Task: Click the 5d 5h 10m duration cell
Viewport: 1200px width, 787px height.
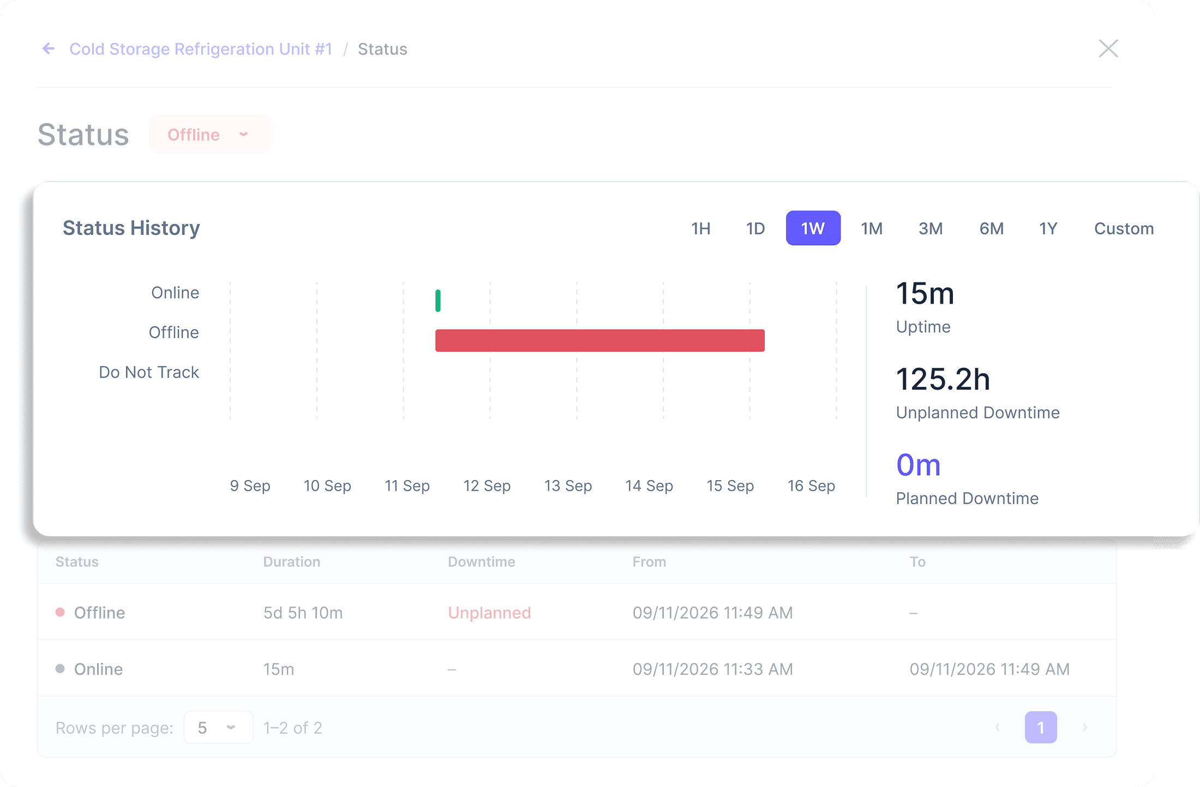Action: 303,613
